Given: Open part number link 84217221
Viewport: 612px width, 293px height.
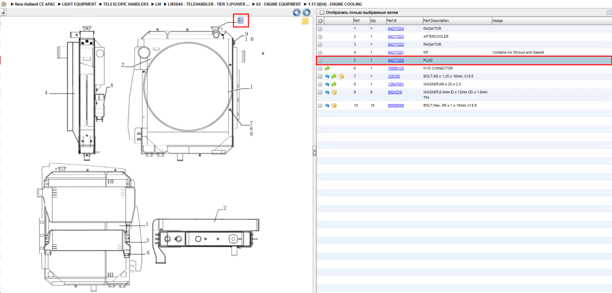Looking at the screenshot, I should (x=395, y=52).
